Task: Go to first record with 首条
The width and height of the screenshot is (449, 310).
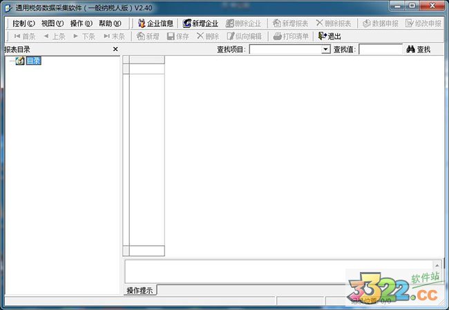Action: coord(25,36)
